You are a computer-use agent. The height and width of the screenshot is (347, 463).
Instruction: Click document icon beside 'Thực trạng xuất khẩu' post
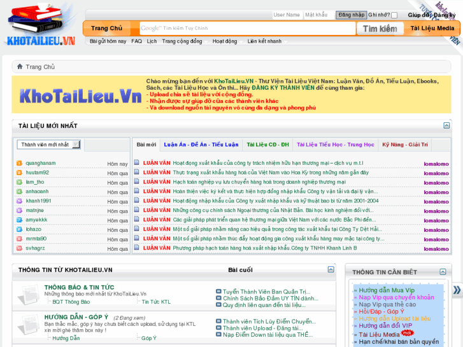[137, 172]
